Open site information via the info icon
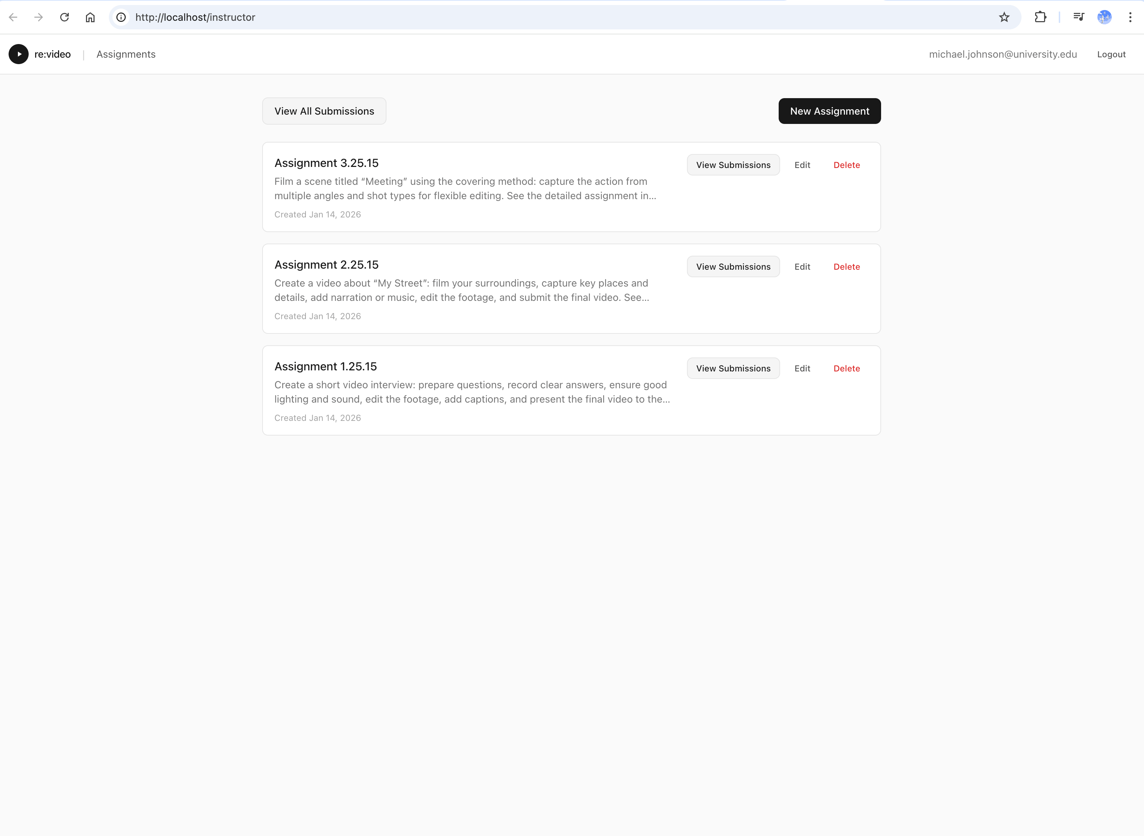 [x=121, y=17]
